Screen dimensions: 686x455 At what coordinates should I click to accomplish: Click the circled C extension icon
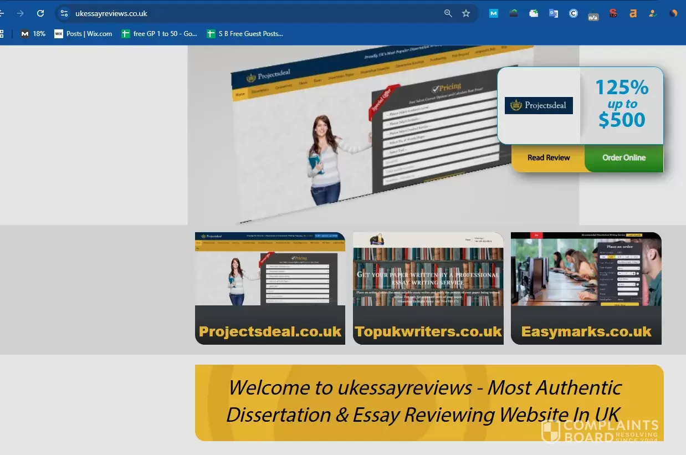[573, 13]
